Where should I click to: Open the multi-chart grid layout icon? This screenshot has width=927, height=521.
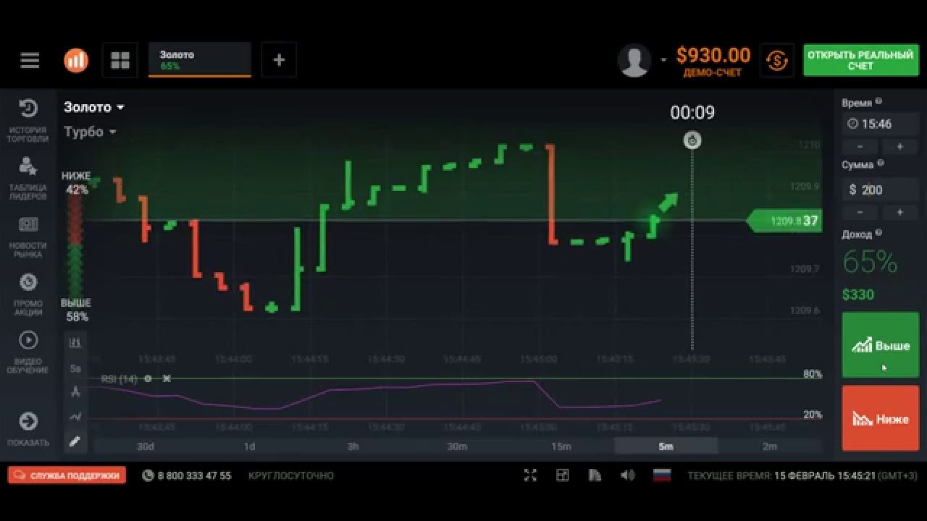click(x=120, y=60)
